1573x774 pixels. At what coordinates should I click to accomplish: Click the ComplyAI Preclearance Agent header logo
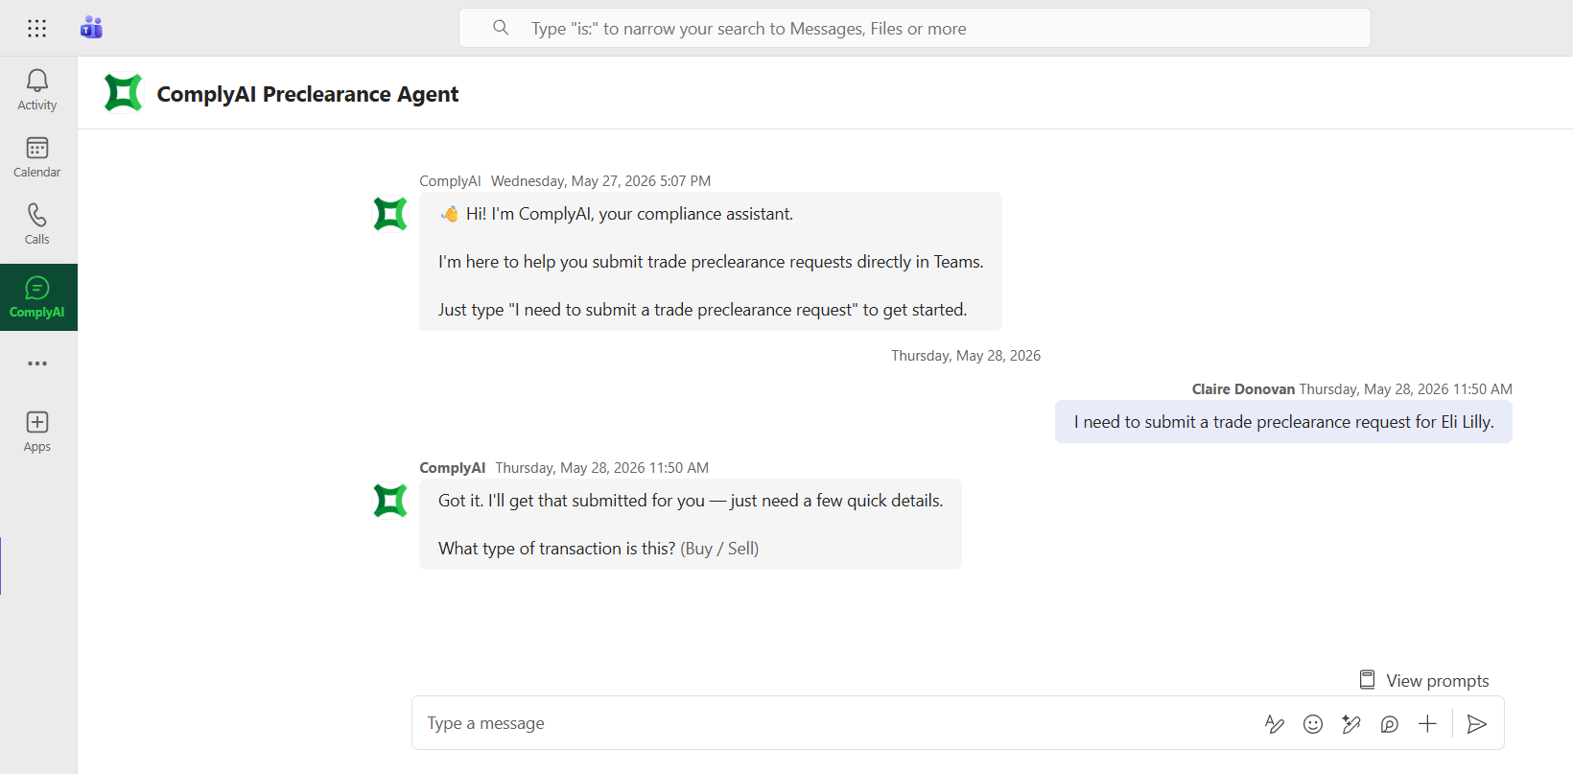click(123, 93)
